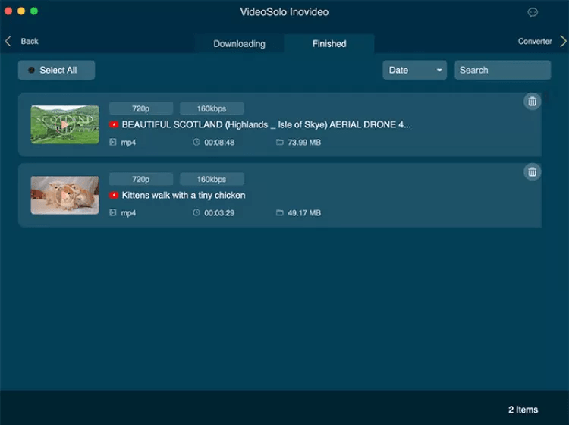Screen dimensions: 569x427
Task: Open the Converter link
Action: coord(534,42)
